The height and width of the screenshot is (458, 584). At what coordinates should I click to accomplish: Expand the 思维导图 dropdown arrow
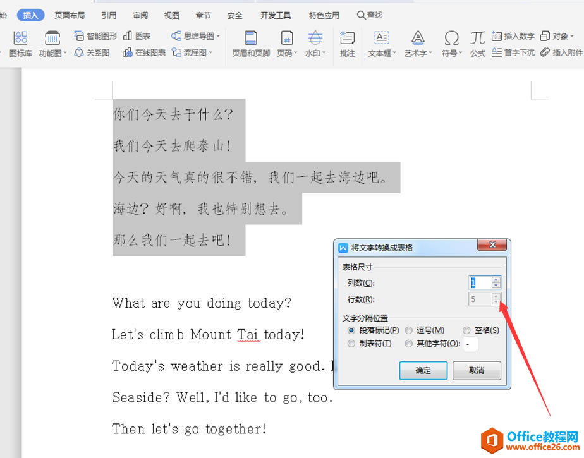click(218, 36)
